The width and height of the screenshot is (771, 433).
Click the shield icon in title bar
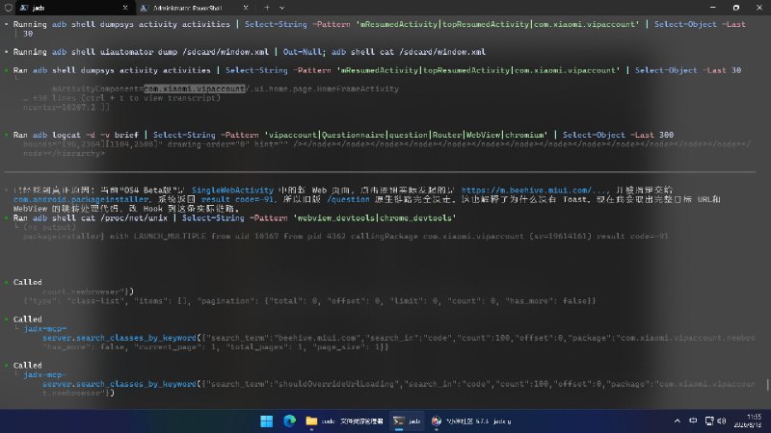point(8,8)
